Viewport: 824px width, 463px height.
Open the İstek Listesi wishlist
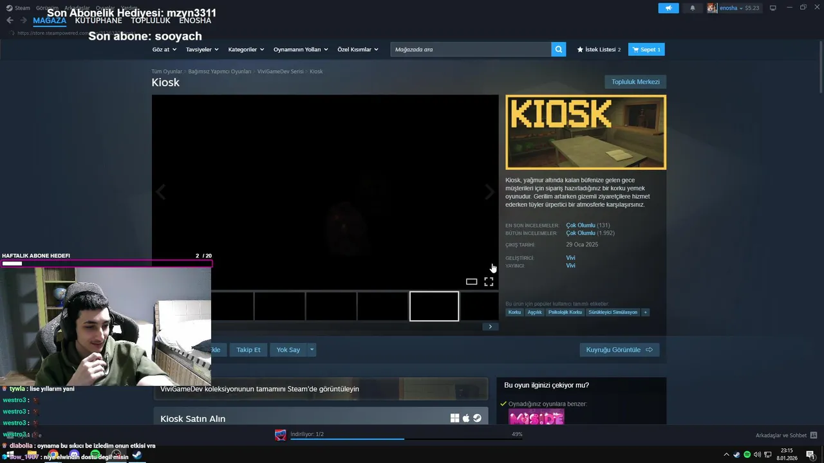coord(599,50)
